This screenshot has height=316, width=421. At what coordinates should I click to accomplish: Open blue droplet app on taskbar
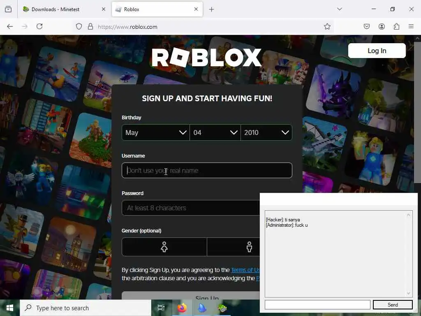pyautogui.click(x=202, y=308)
